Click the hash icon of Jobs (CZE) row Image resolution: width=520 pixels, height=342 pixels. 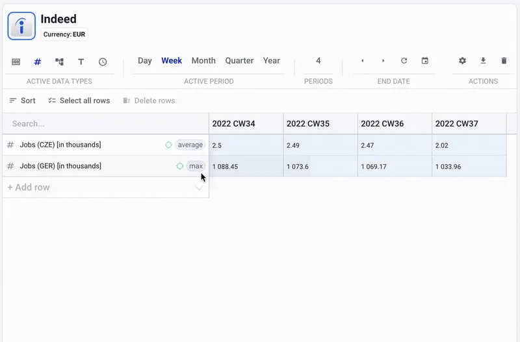coord(10,145)
